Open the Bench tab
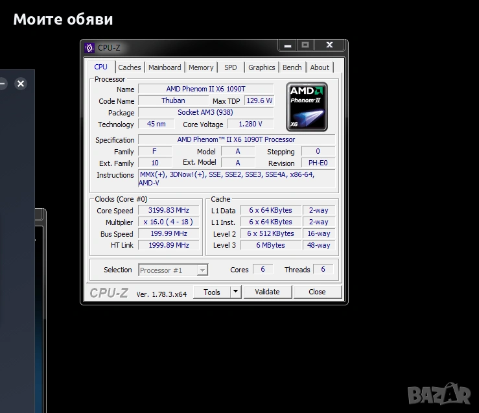Viewport: 479px width, 413px height. pos(292,67)
